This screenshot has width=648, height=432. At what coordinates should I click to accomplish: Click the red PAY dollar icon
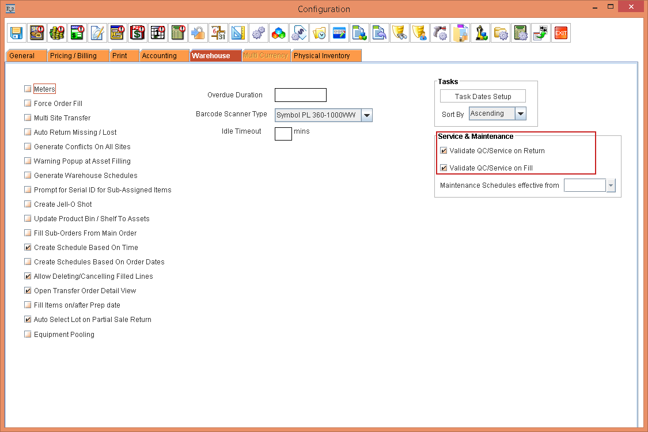point(138,33)
